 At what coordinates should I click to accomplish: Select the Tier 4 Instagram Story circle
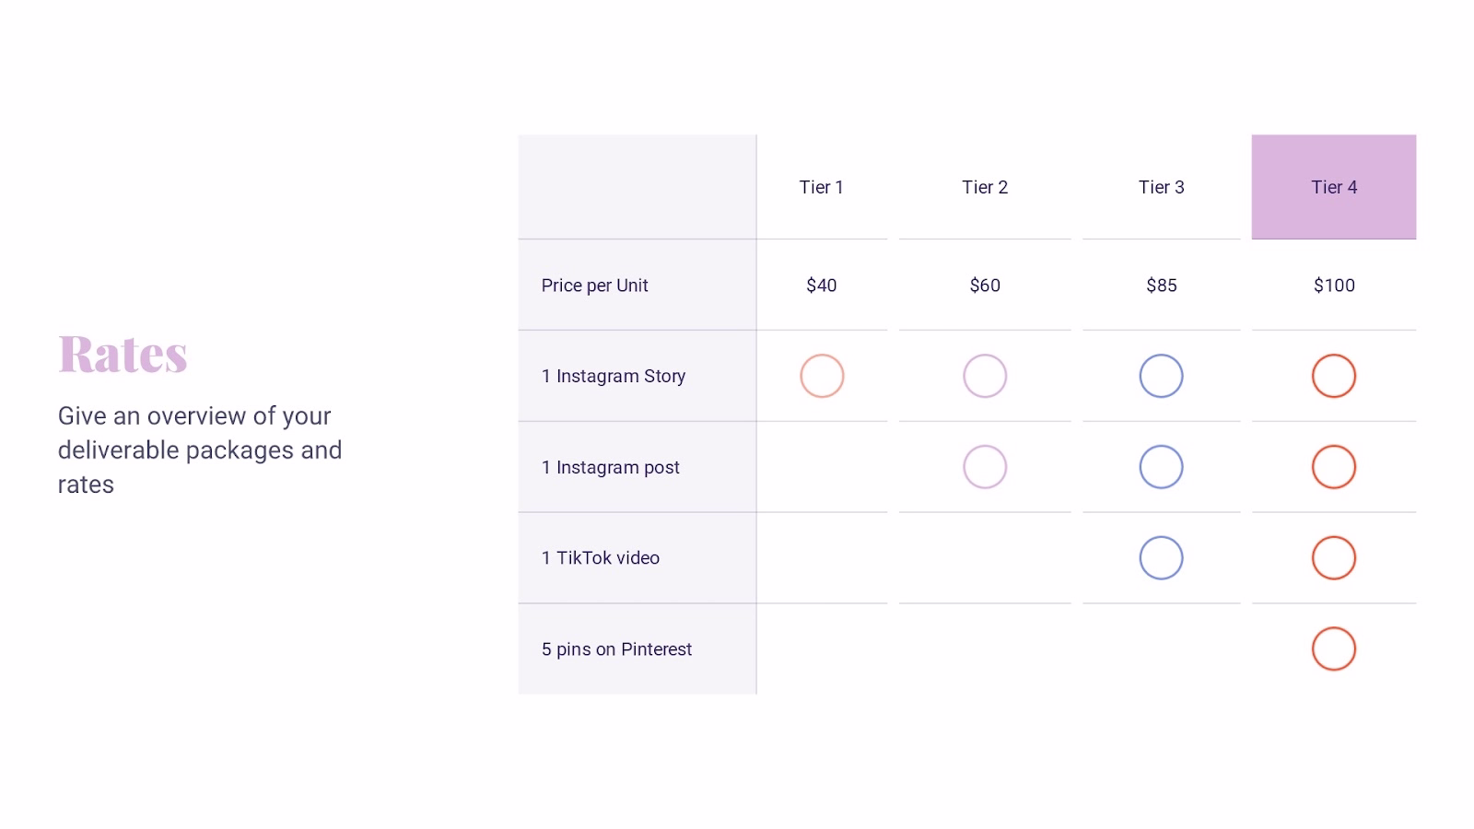click(1333, 376)
